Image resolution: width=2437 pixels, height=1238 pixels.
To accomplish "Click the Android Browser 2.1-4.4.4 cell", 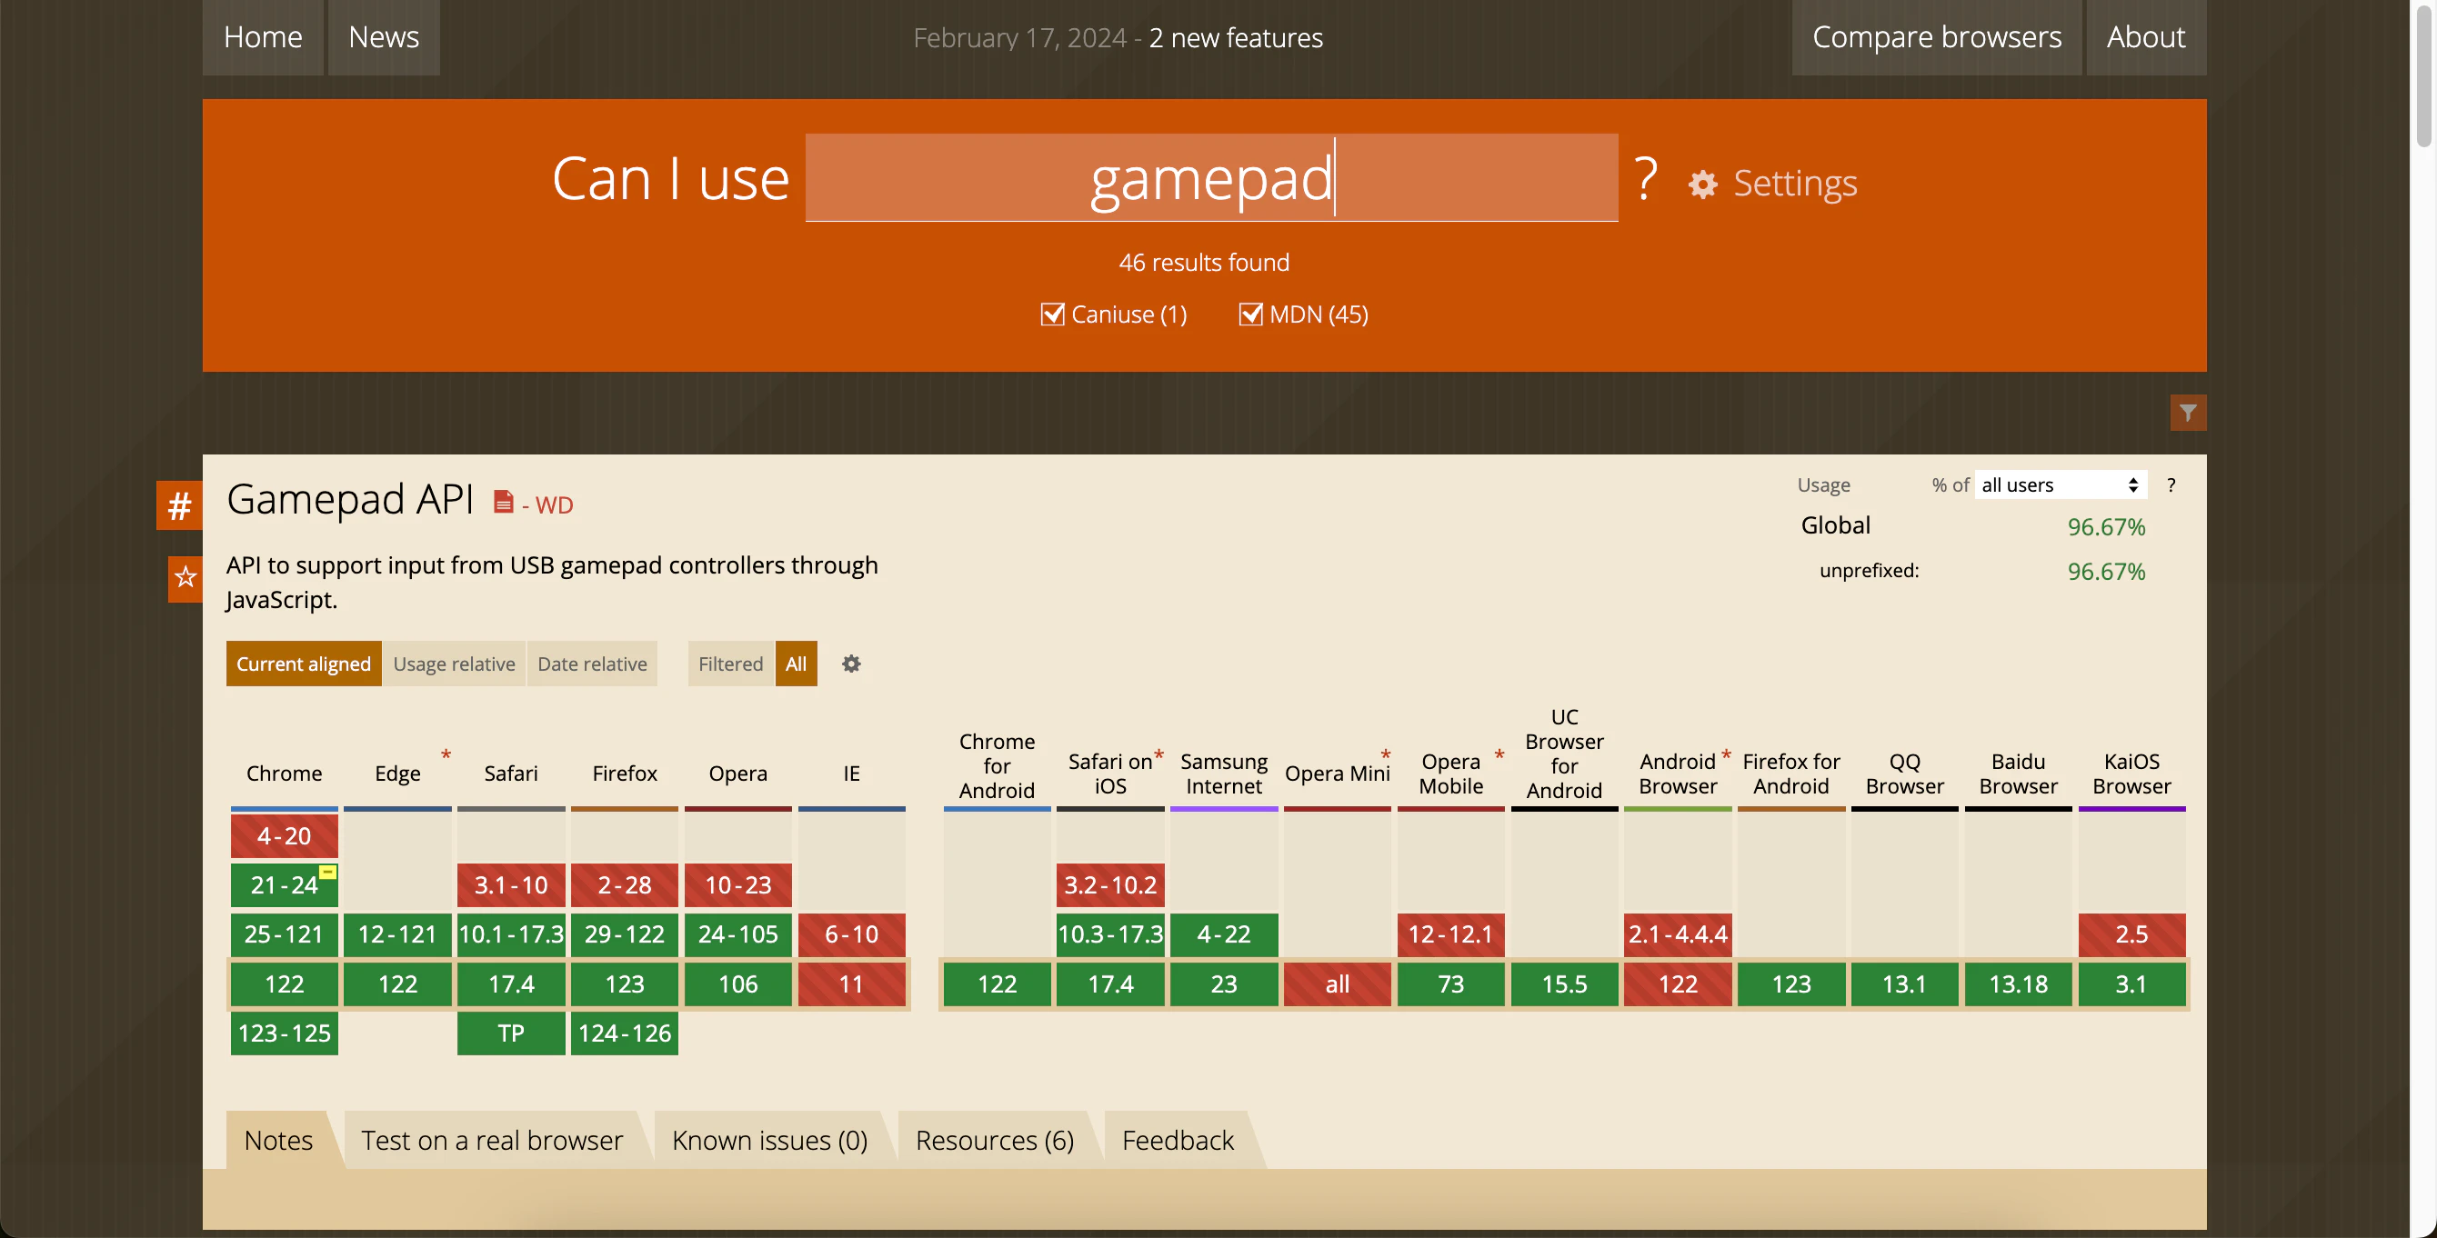I will (1678, 934).
